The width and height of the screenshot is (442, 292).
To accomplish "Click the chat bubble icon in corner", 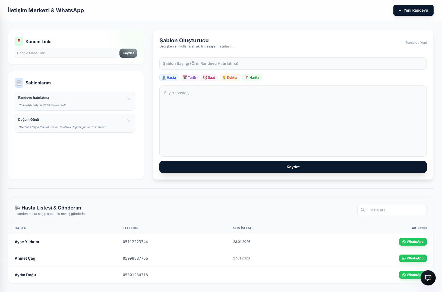I will click(428, 278).
